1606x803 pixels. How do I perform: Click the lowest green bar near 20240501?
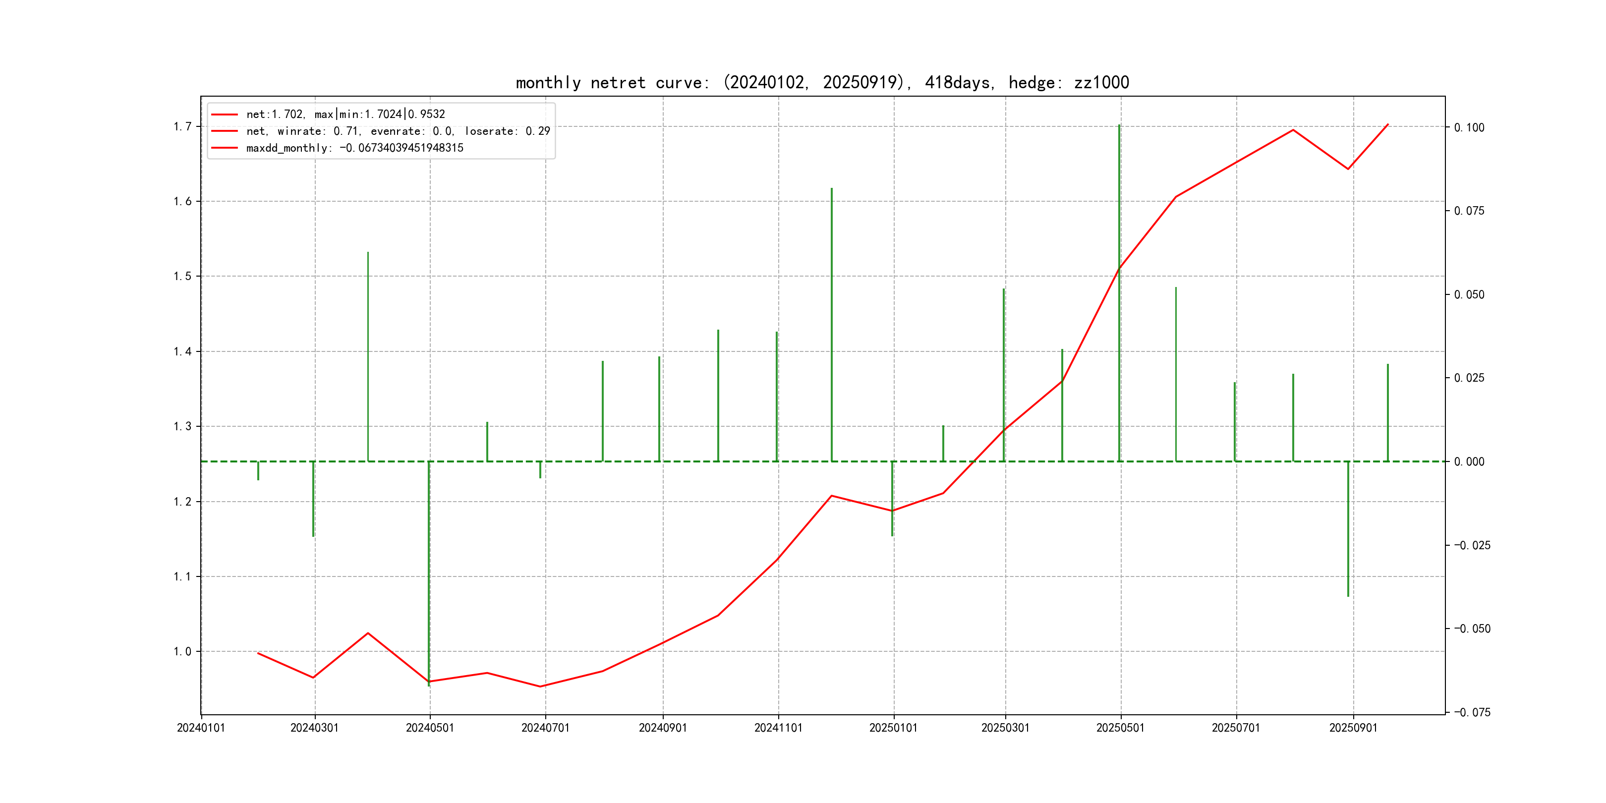click(x=429, y=574)
